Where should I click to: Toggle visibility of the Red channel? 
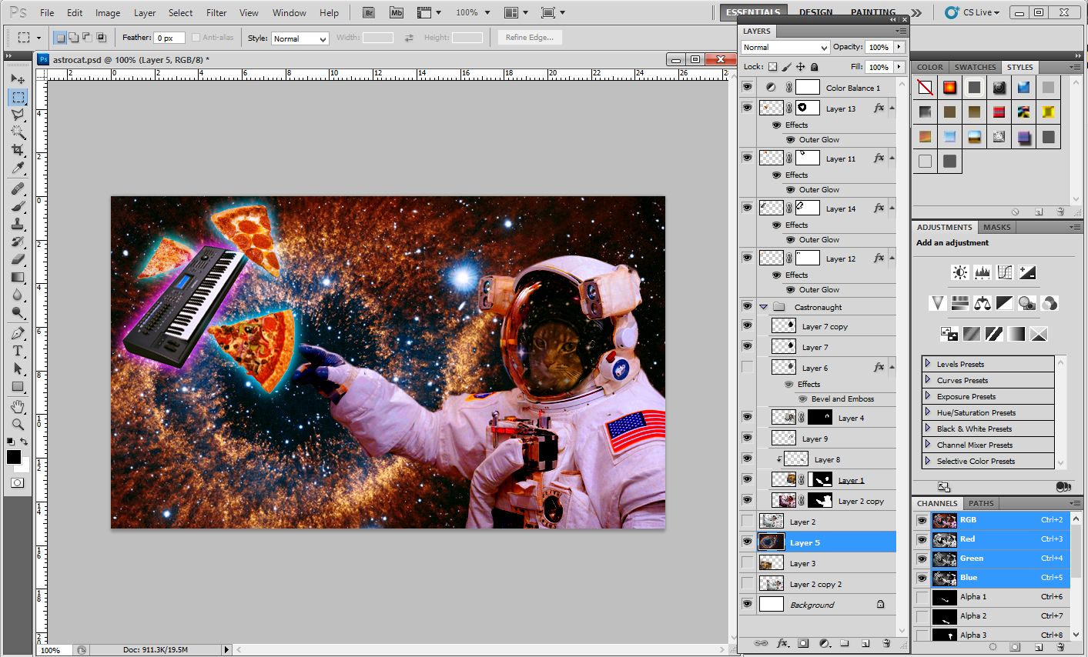click(x=922, y=539)
